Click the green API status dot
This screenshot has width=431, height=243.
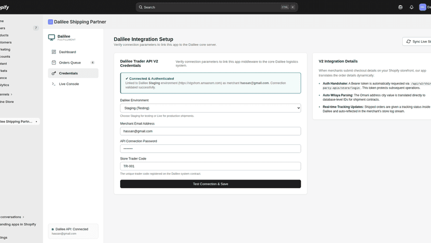tap(53, 229)
